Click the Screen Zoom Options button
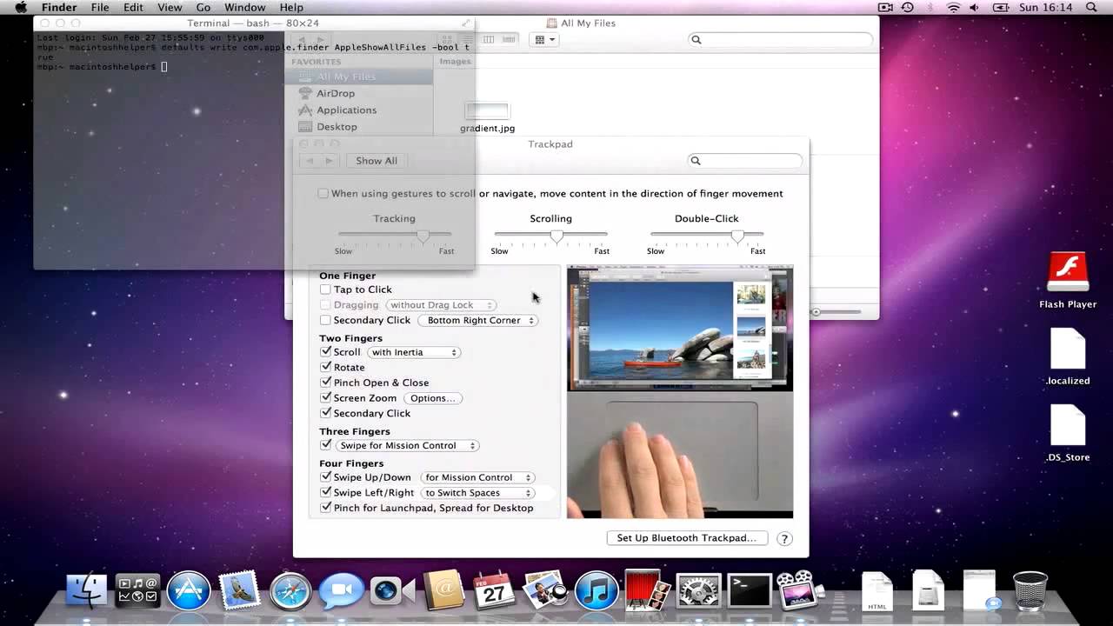The width and height of the screenshot is (1113, 626). pyautogui.click(x=432, y=398)
